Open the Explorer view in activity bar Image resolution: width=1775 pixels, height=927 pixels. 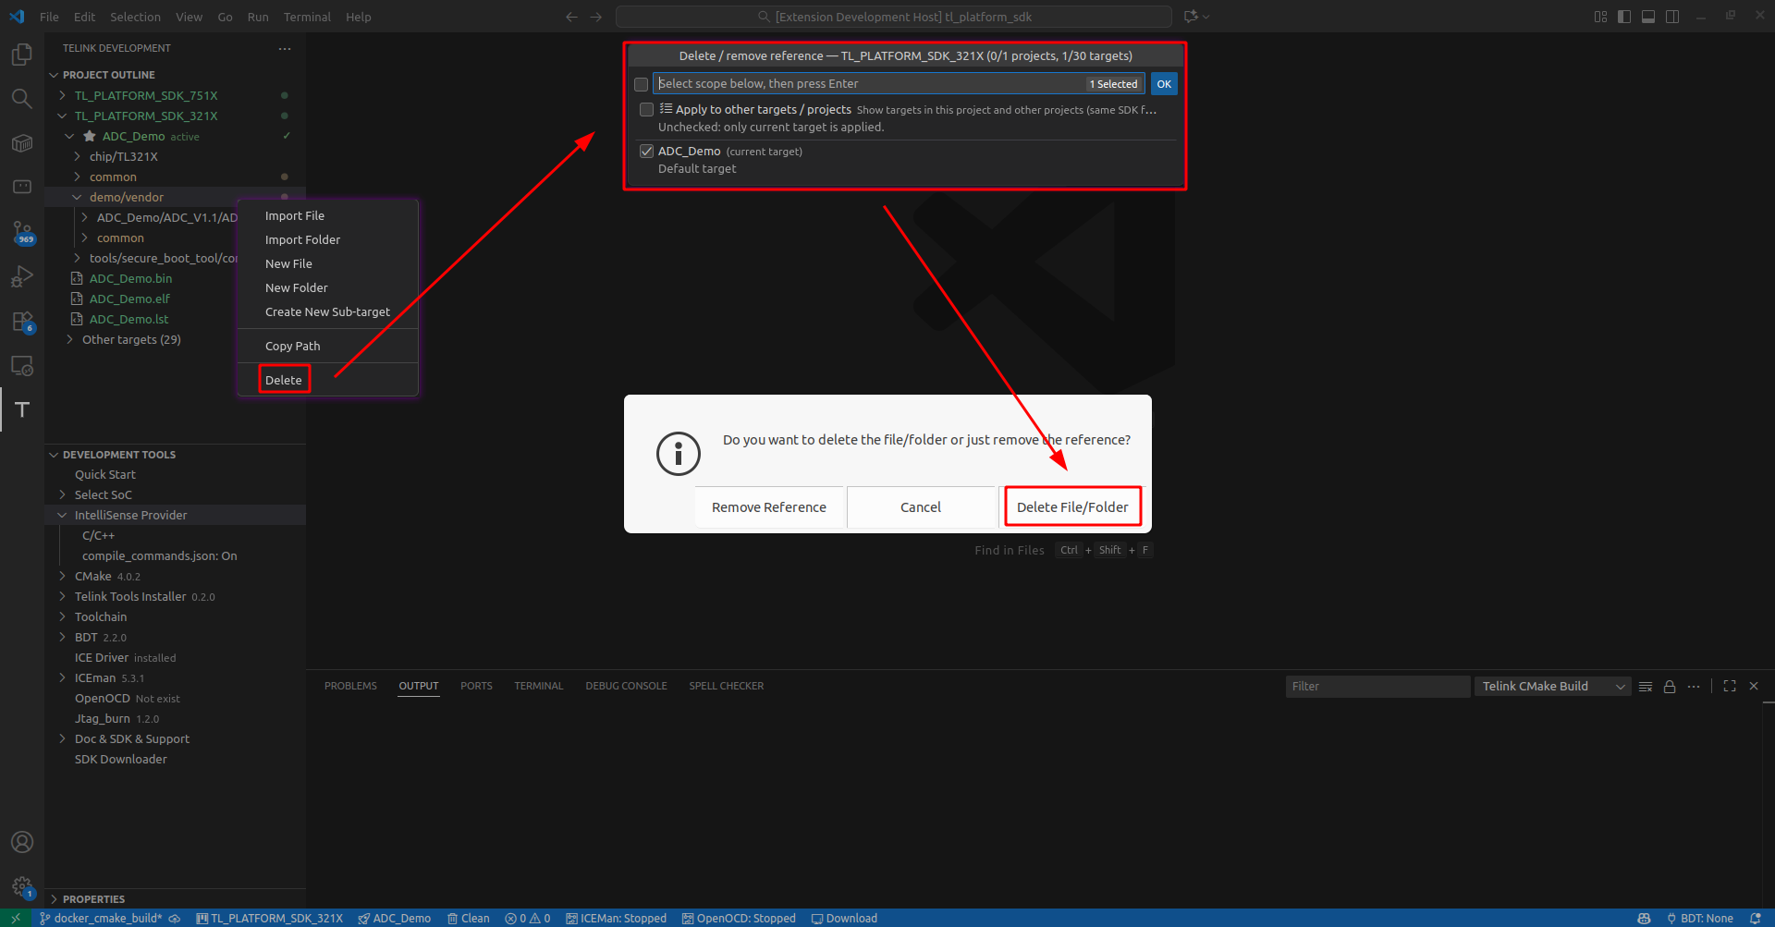22,55
